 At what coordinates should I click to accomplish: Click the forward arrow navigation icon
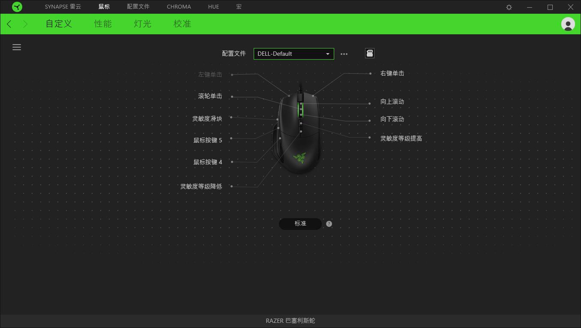(x=25, y=24)
